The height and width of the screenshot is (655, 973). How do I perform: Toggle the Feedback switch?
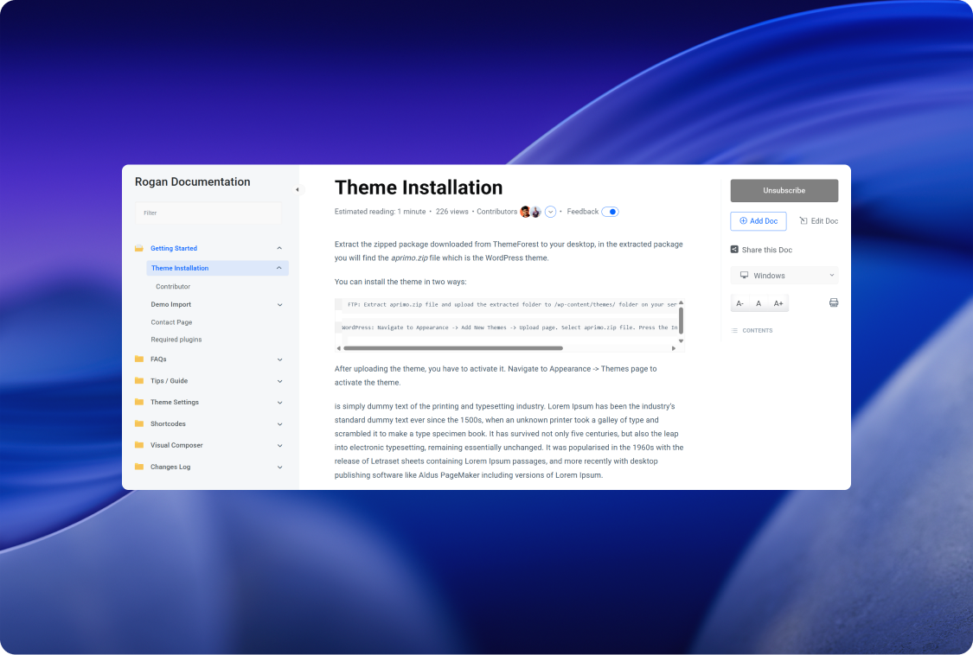[x=610, y=212]
